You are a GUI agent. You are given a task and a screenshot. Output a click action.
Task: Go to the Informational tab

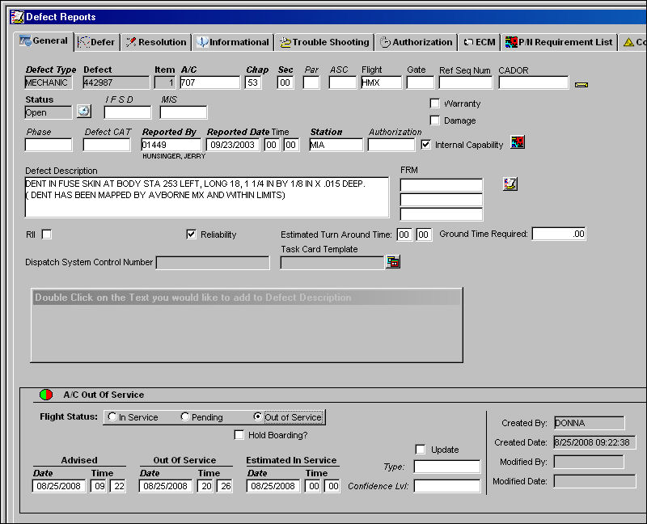pos(233,42)
